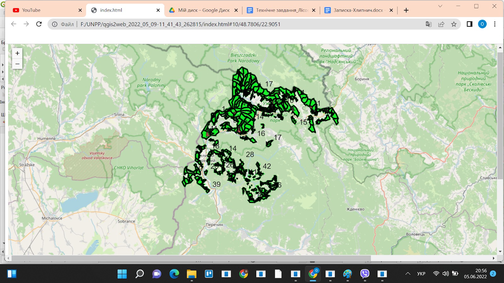Close the Записка-Хлипнич.docx tab
504x283 pixels.
(x=391, y=10)
